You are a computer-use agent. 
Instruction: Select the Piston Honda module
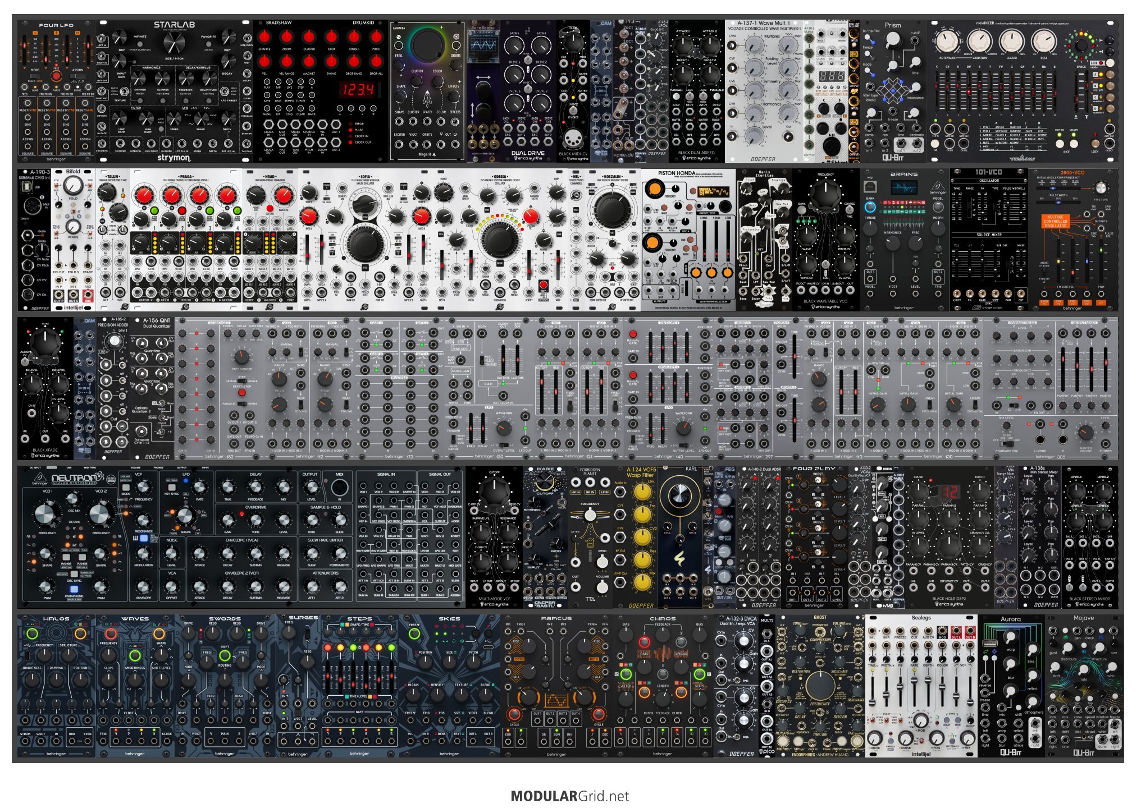[688, 240]
